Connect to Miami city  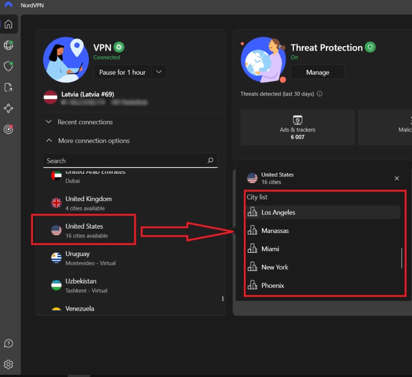[323, 249]
